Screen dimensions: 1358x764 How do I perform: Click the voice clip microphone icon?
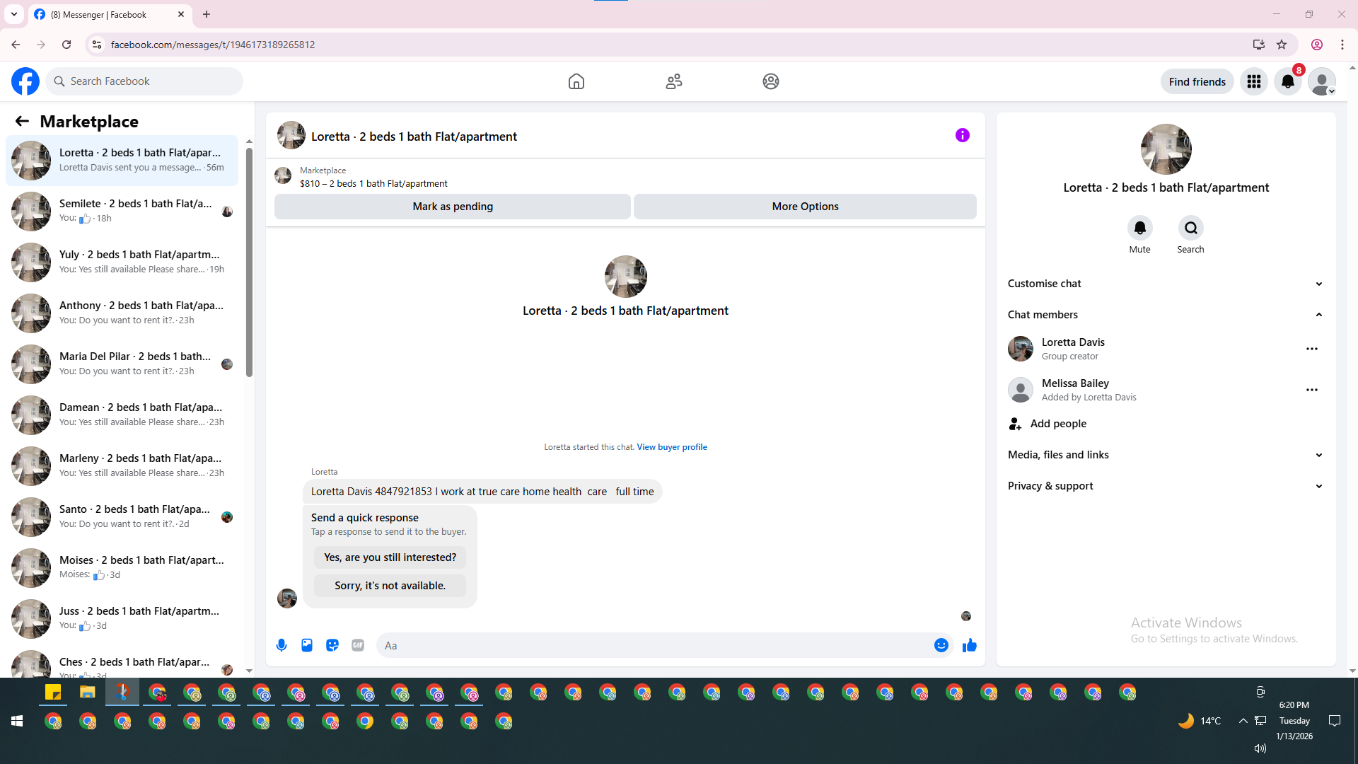coord(282,645)
